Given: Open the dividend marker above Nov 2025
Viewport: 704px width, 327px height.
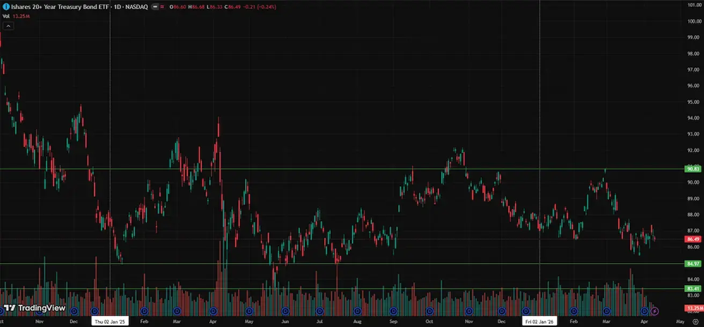Looking at the screenshot, I should 468,311.
